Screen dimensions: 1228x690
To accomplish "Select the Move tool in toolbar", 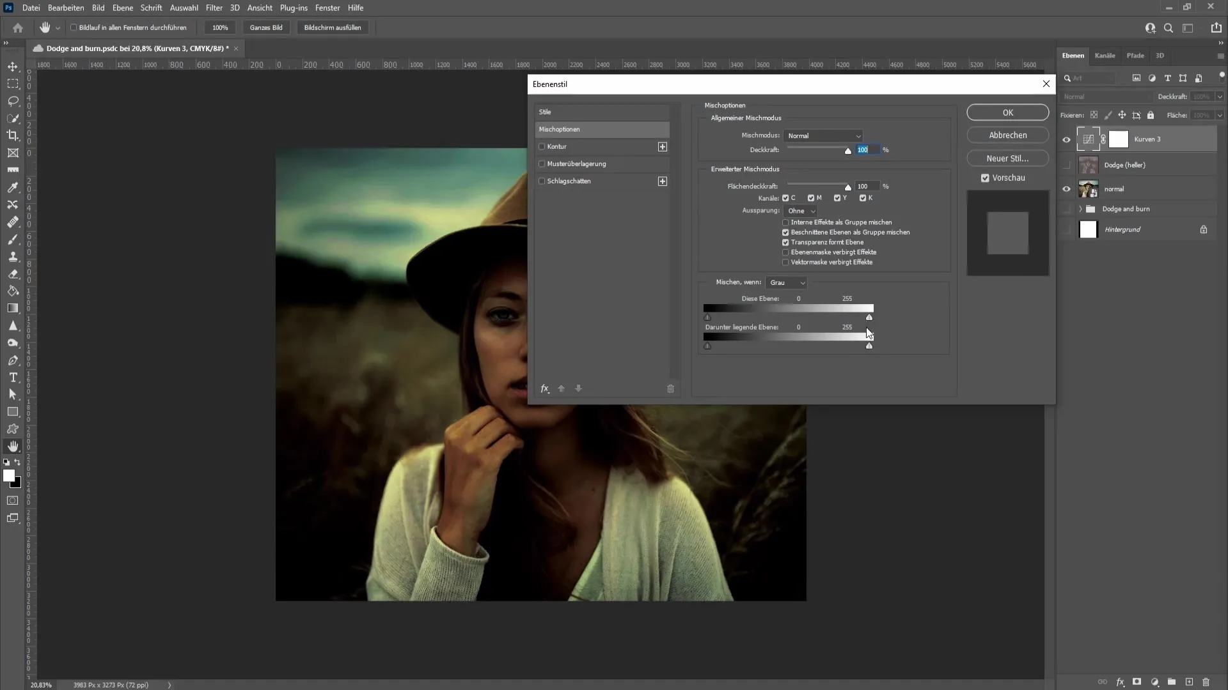I will point(13,65).
